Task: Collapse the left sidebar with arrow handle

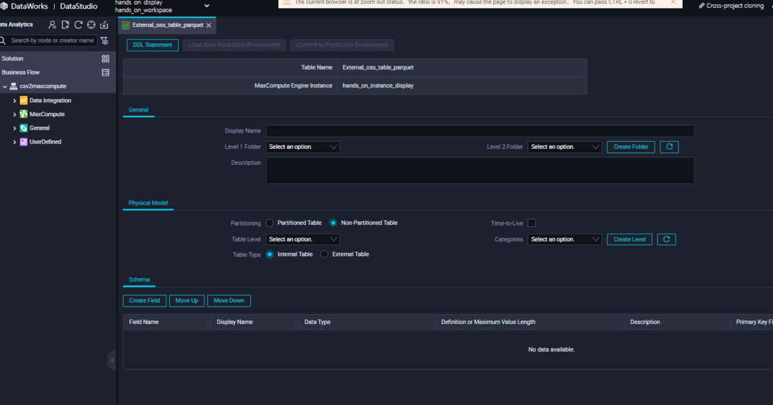Action: tap(111, 360)
